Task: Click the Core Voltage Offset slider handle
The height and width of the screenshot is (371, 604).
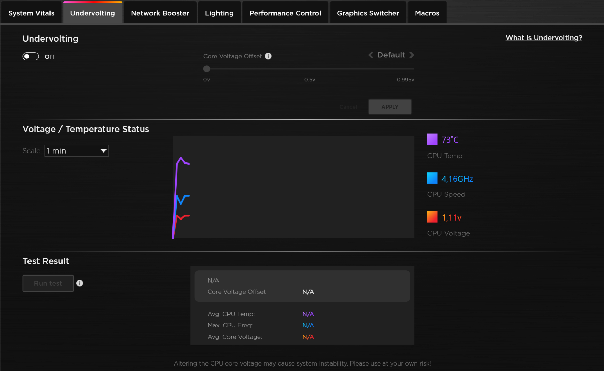Action: pyautogui.click(x=206, y=69)
